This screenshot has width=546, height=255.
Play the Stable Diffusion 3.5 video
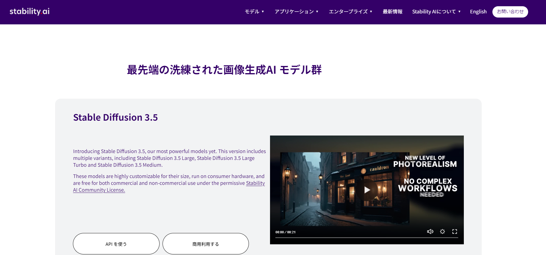coord(367,190)
